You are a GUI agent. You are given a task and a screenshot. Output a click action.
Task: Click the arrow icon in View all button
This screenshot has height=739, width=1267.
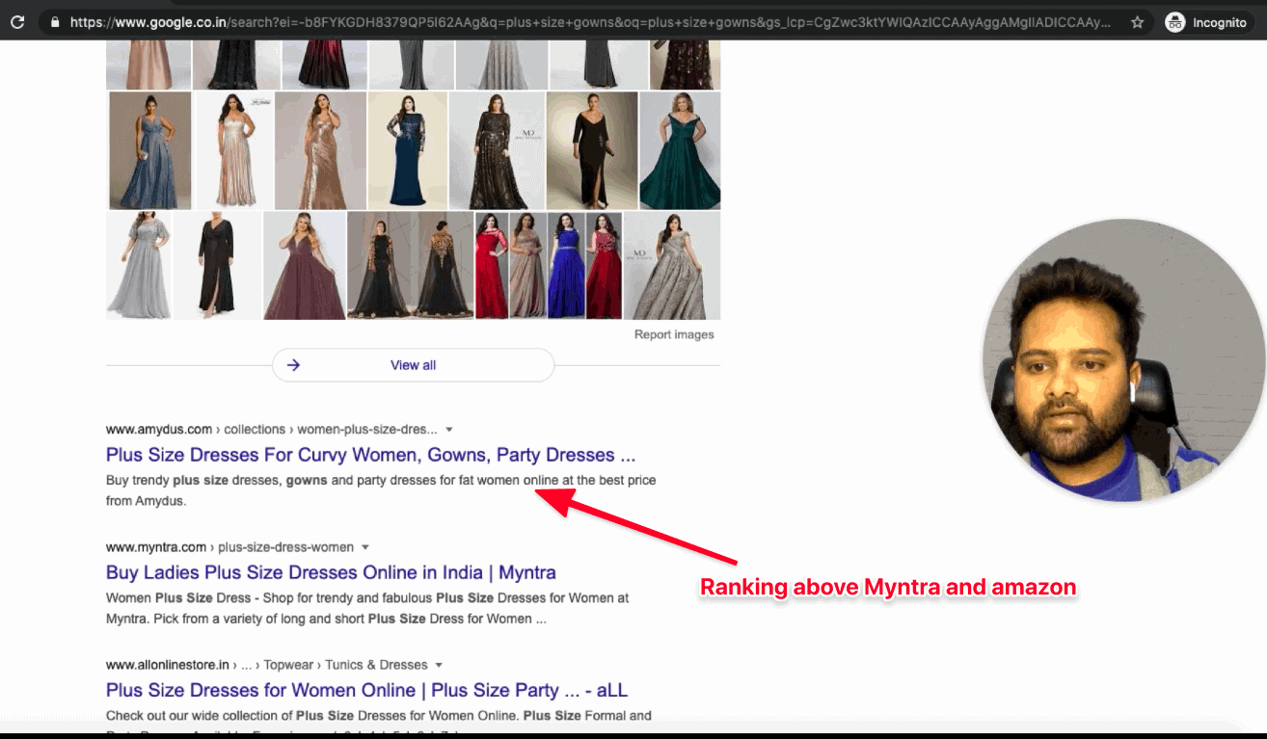point(294,365)
